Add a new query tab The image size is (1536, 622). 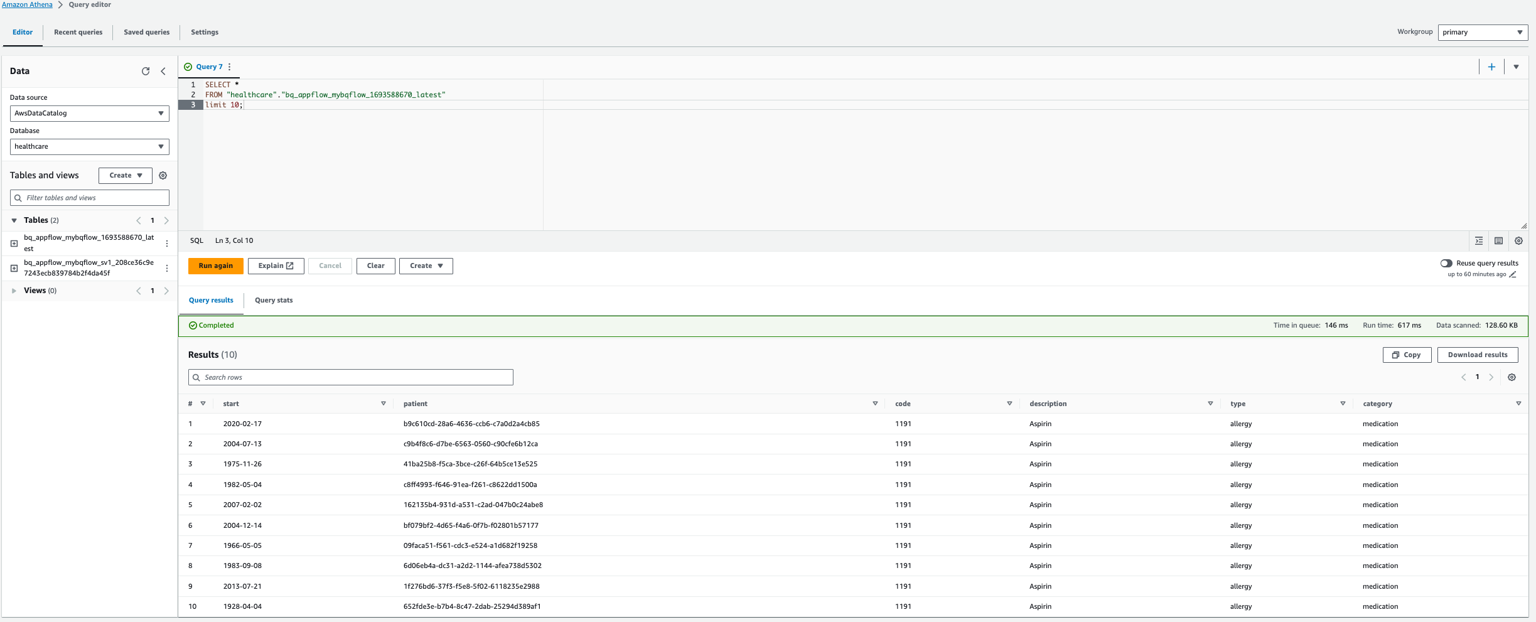1491,67
